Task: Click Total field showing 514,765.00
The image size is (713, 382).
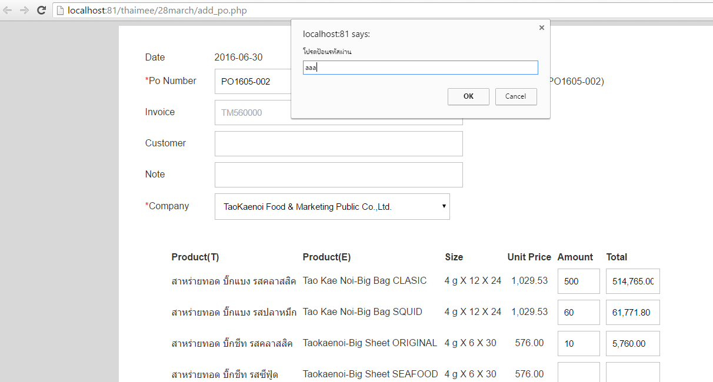Action: [632, 282]
